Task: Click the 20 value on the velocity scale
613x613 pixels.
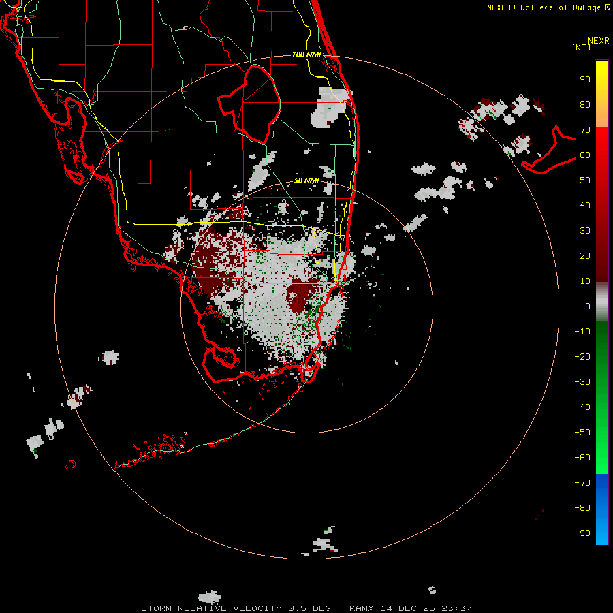Action: [x=585, y=256]
